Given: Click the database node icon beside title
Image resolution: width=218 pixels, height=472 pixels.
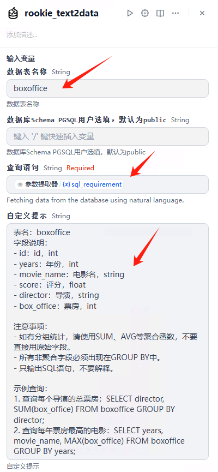Looking at the screenshot, I should [x=13, y=13].
